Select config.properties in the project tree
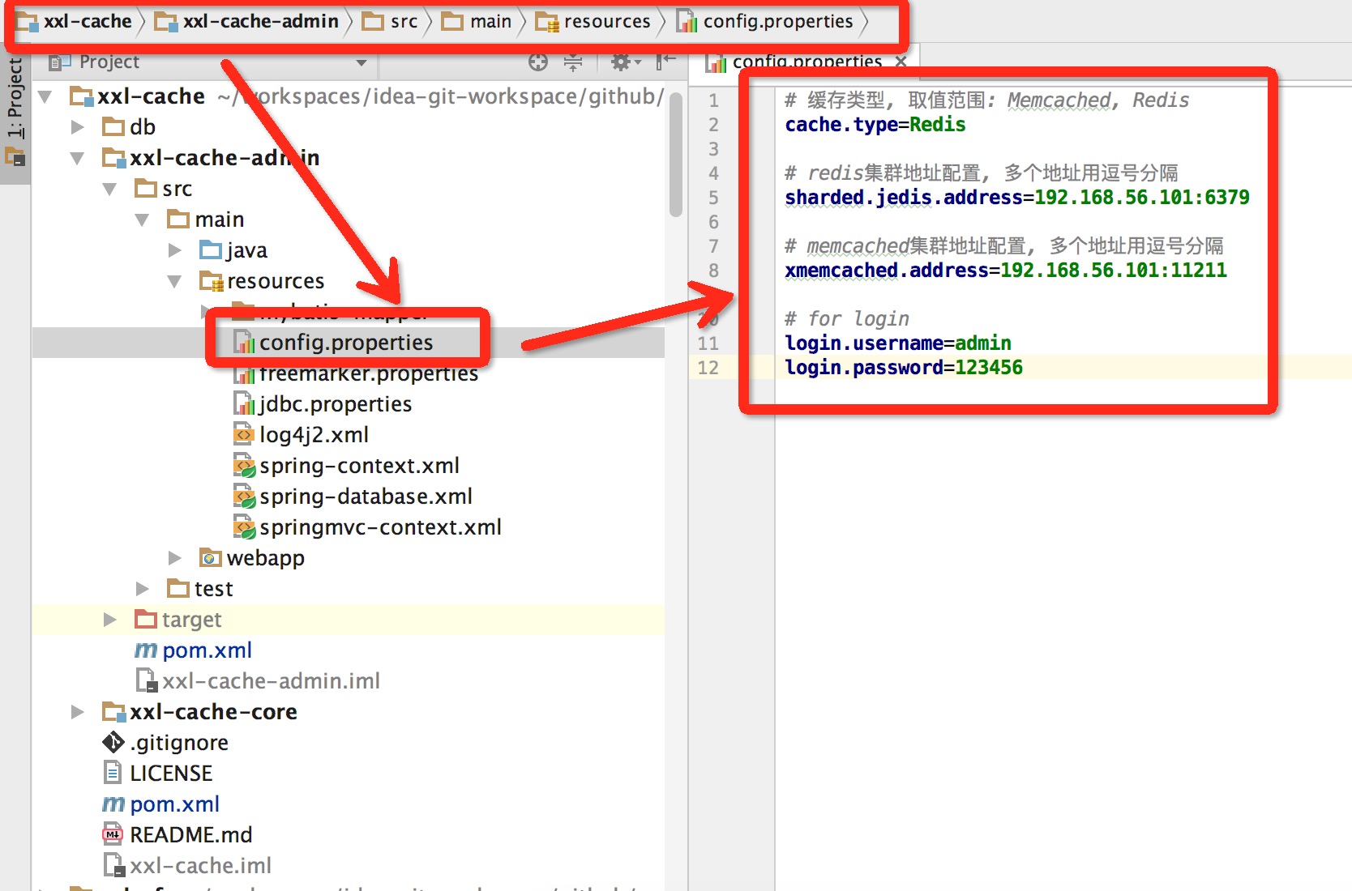The width and height of the screenshot is (1352, 891). tap(346, 343)
